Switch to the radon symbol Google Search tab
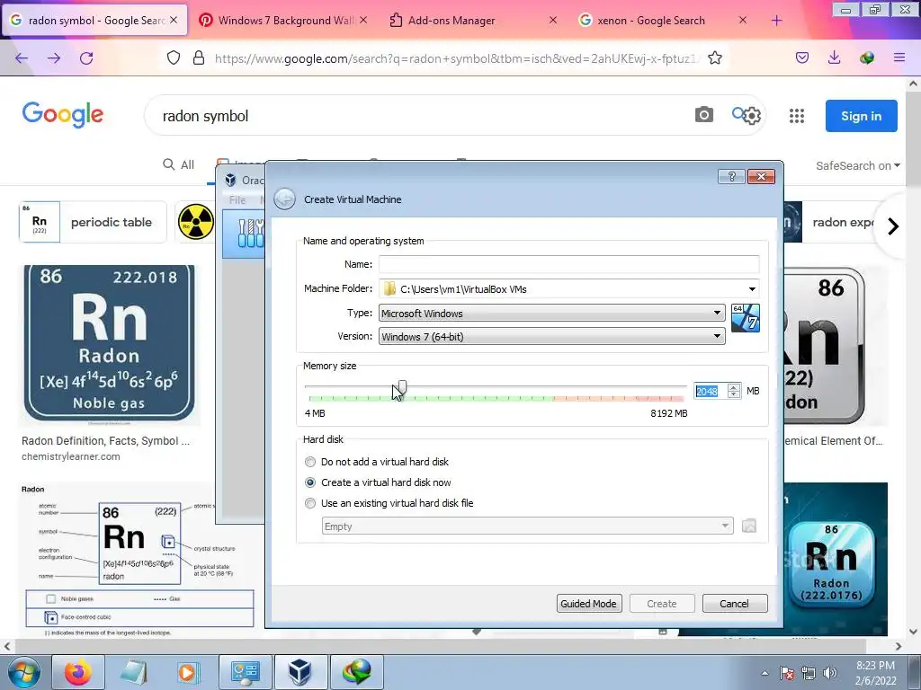This screenshot has height=690, width=921. tap(95, 21)
